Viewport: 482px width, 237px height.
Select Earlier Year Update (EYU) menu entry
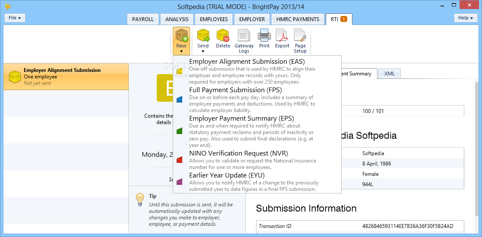click(257, 182)
